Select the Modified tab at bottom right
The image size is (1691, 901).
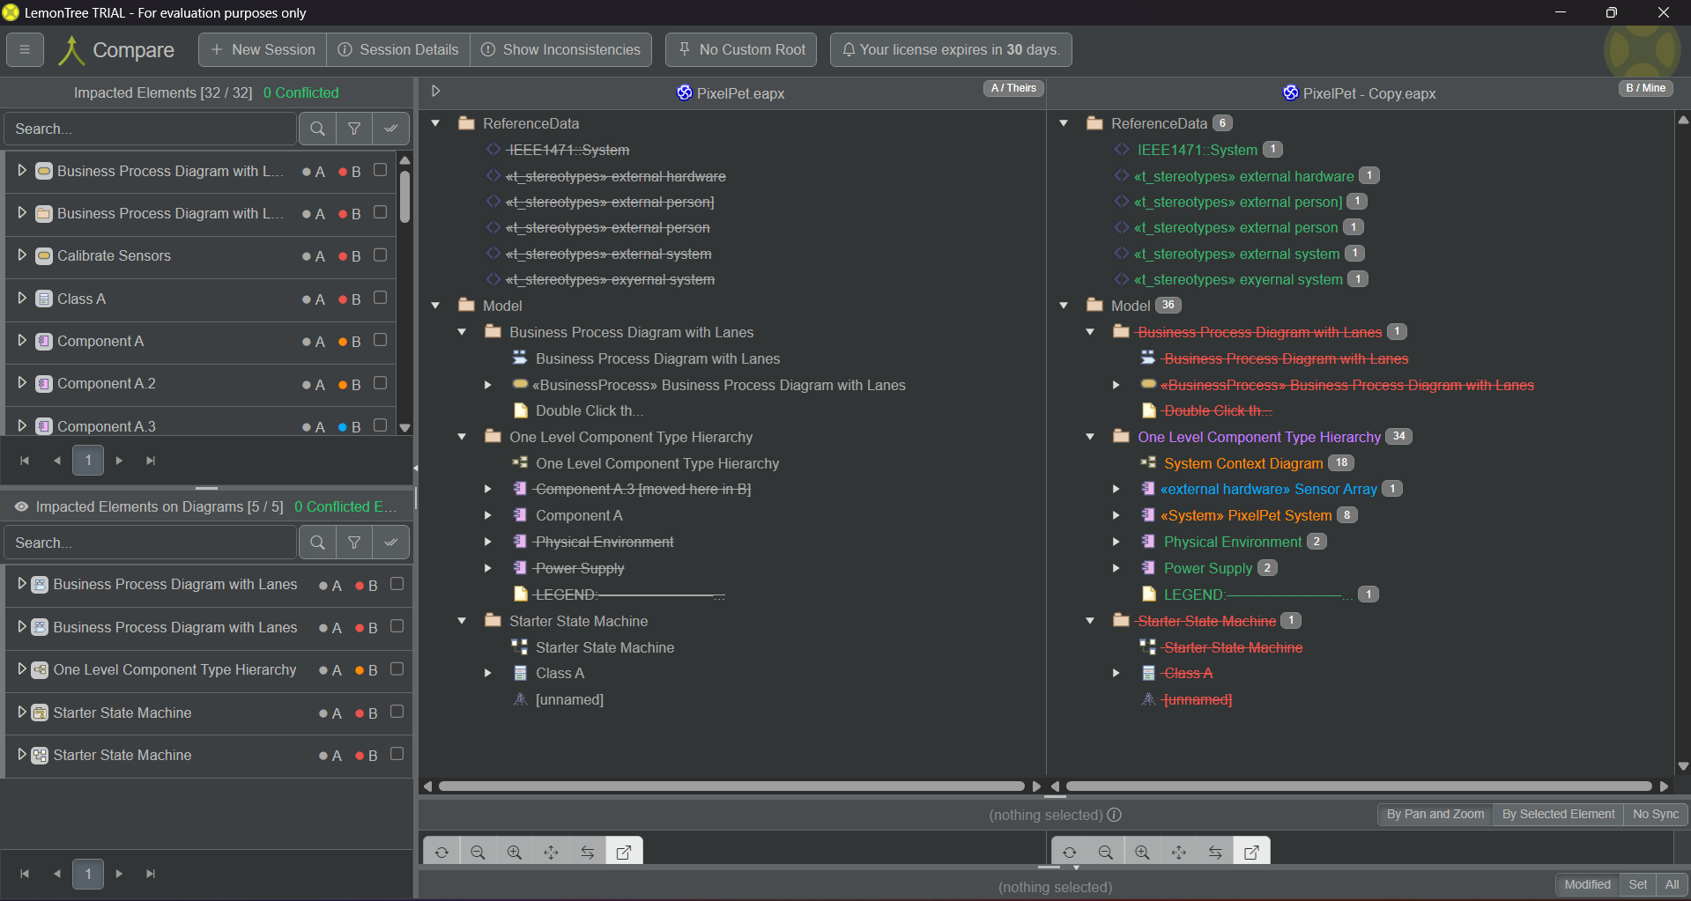tap(1587, 884)
